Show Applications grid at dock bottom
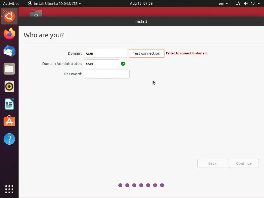 tap(9, 189)
